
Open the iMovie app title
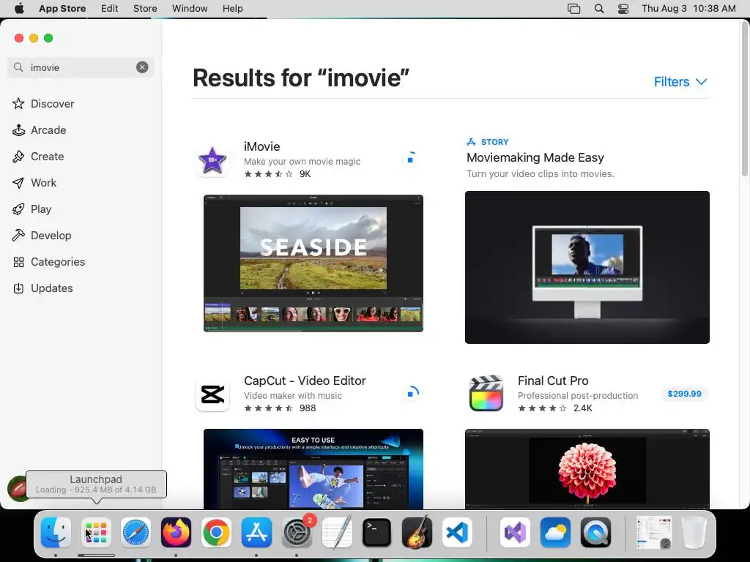261,146
